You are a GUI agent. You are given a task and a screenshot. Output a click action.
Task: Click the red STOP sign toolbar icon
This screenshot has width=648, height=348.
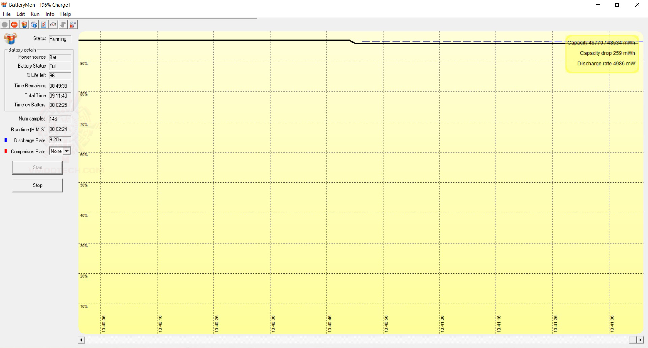pyautogui.click(x=14, y=25)
